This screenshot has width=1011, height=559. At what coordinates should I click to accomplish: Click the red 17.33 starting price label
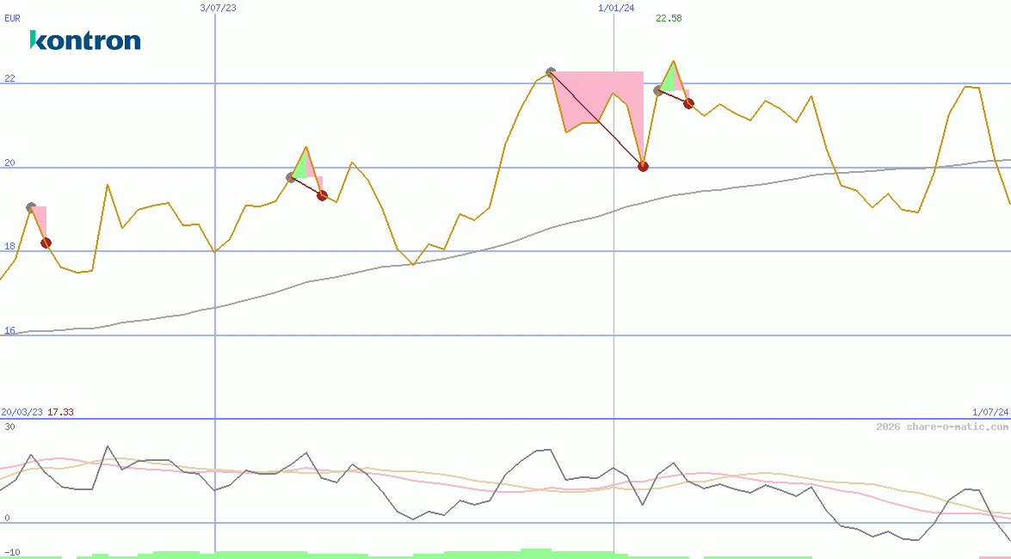[60, 412]
